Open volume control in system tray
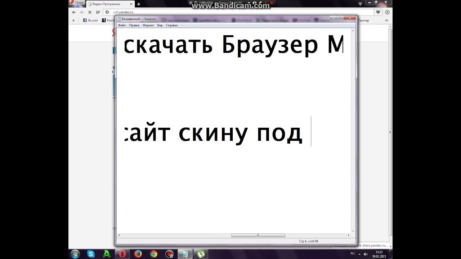 [366, 254]
